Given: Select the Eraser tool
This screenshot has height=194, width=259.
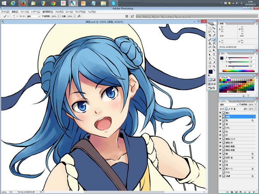Looking at the screenshot, I should click(210, 47).
